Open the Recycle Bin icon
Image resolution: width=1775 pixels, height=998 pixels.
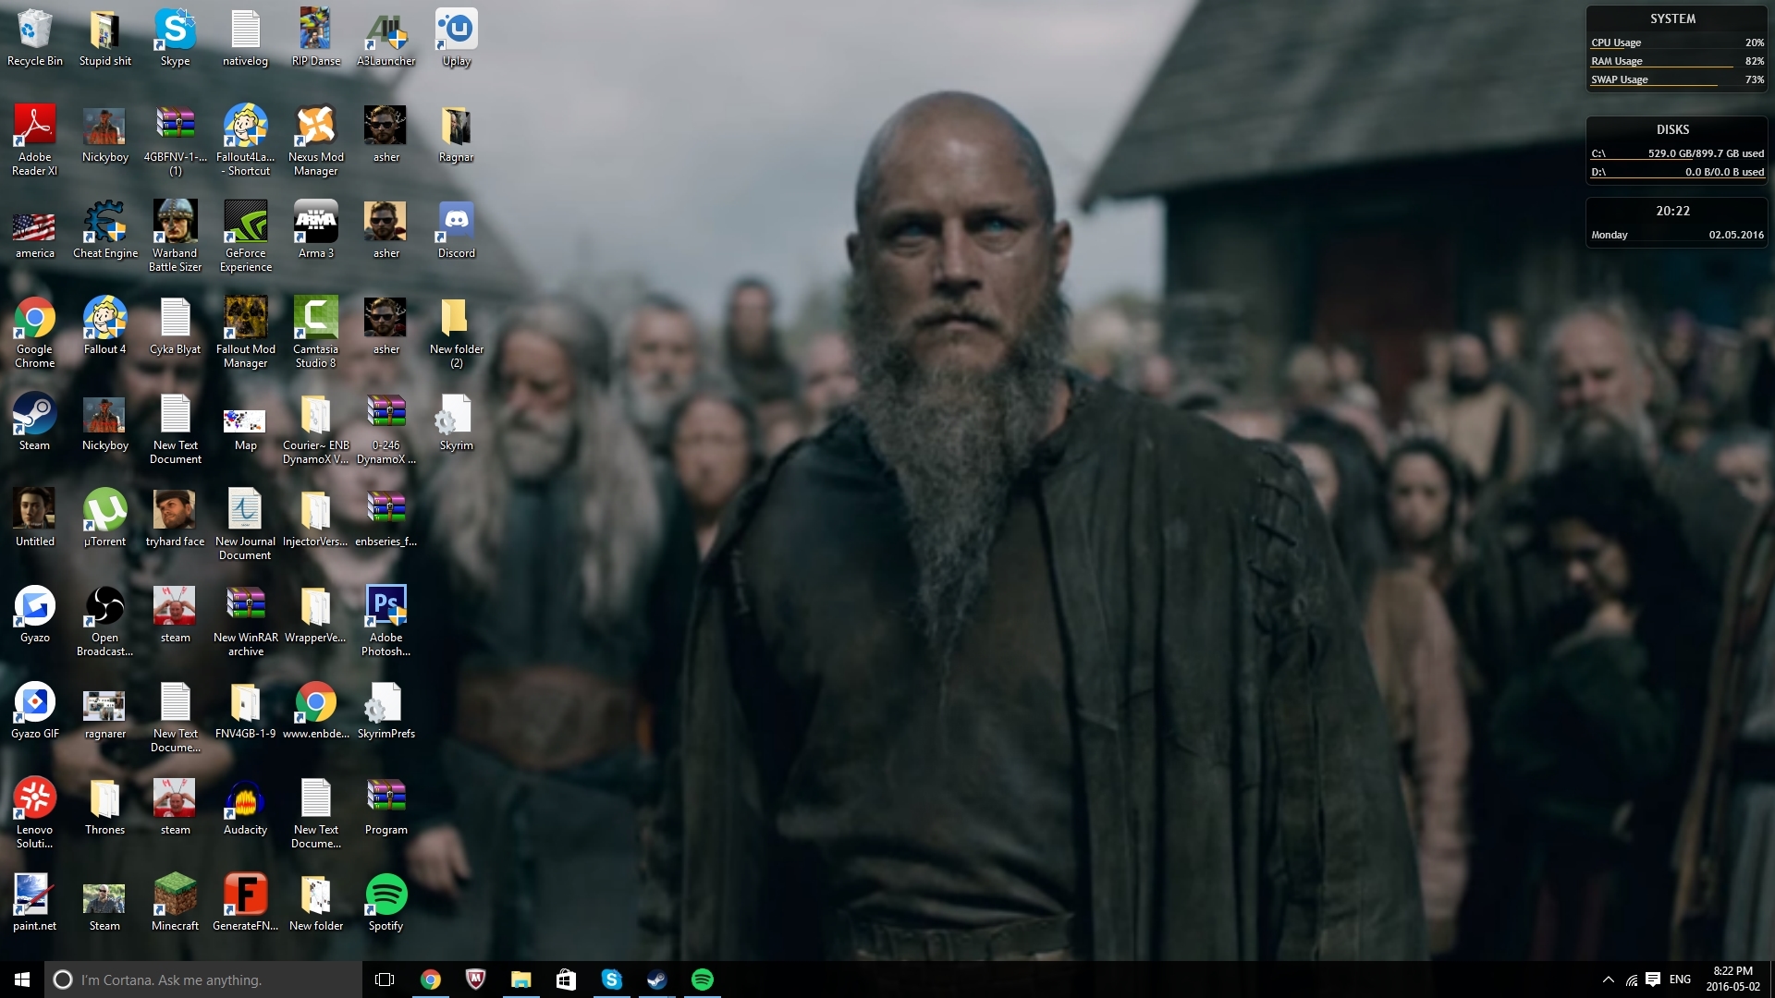point(34,39)
